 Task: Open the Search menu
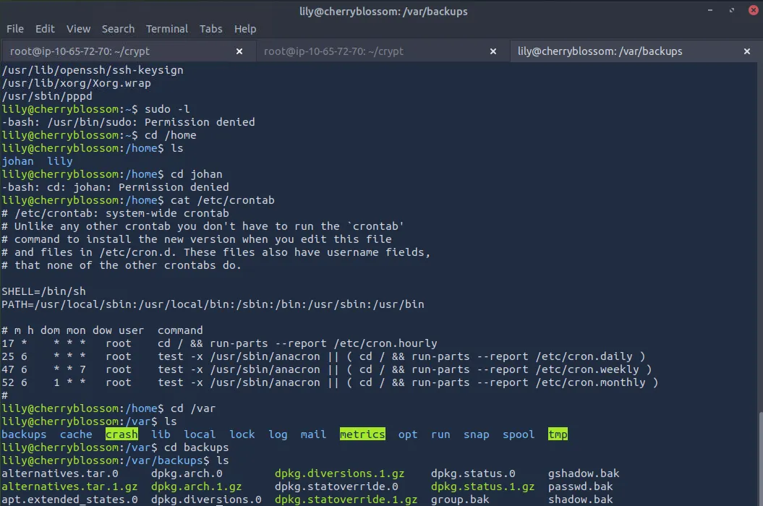(118, 29)
